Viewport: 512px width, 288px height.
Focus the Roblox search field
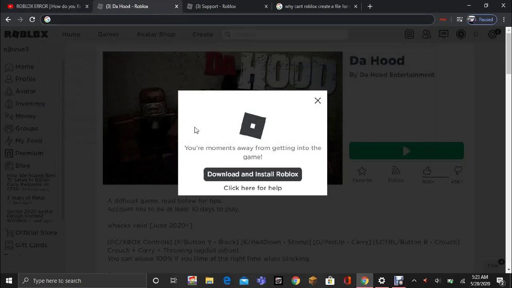pyautogui.click(x=286, y=34)
